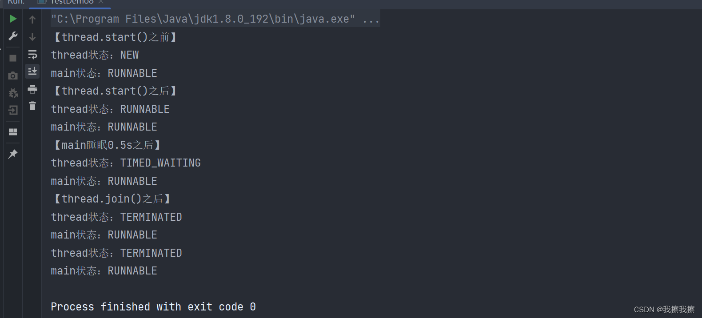Toggle soft-wrap for console output
Screen dimensions: 702x318
coord(32,54)
